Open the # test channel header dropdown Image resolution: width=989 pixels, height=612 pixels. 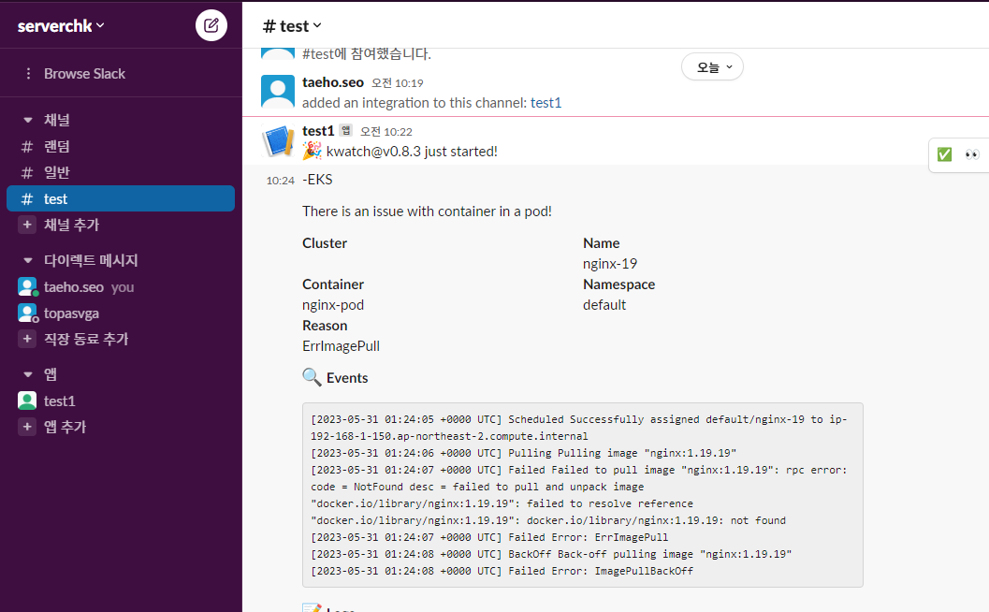[x=292, y=26]
